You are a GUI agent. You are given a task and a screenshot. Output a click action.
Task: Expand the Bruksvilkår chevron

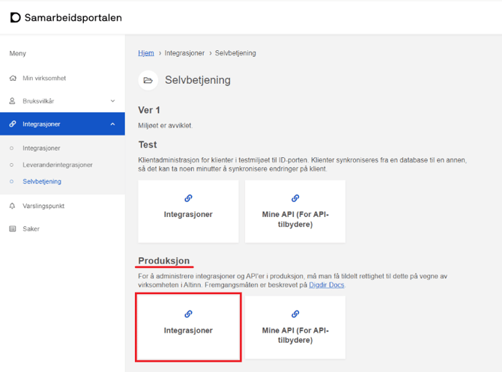(x=112, y=101)
